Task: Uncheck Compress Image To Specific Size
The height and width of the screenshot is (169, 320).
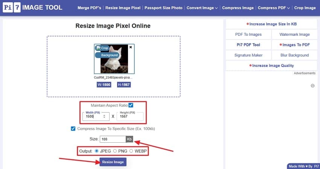Action: tap(73, 129)
